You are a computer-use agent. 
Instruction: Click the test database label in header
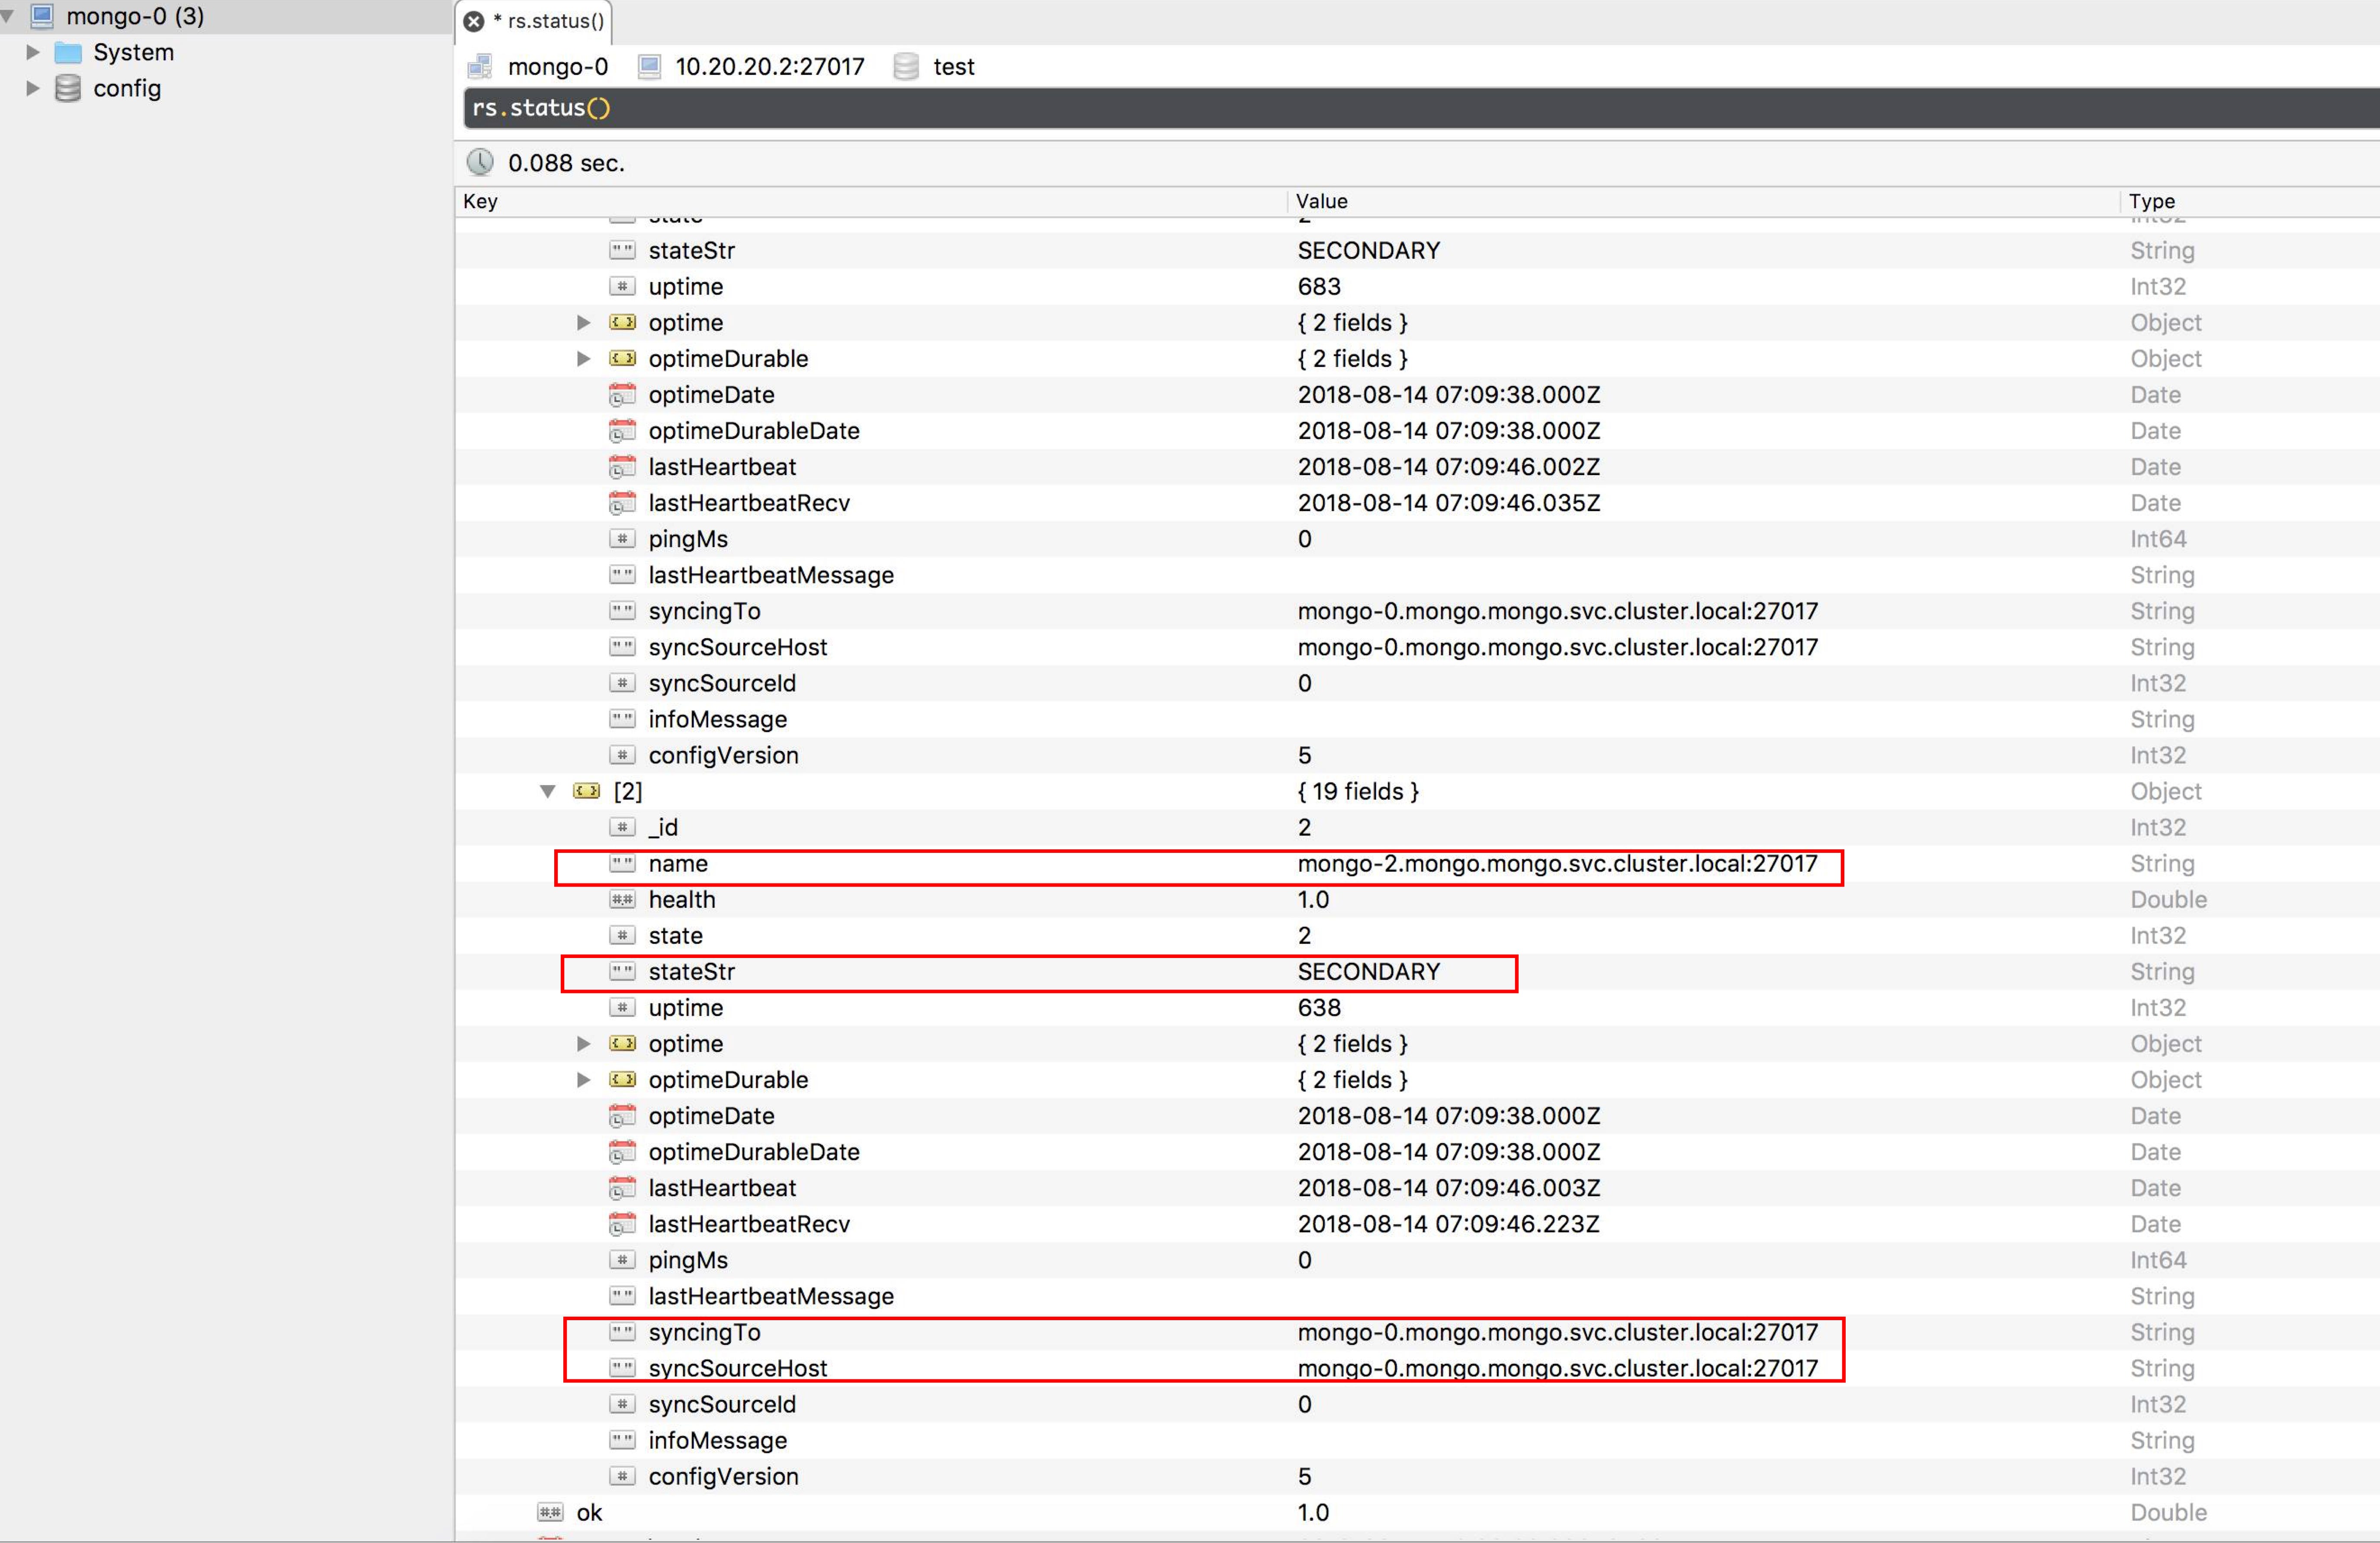pos(953,66)
